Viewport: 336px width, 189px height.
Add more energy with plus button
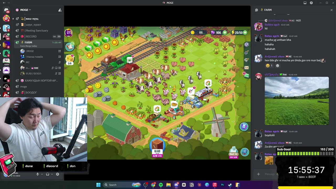245,33
